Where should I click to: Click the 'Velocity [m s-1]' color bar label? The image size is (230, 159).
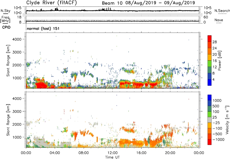point(227,120)
